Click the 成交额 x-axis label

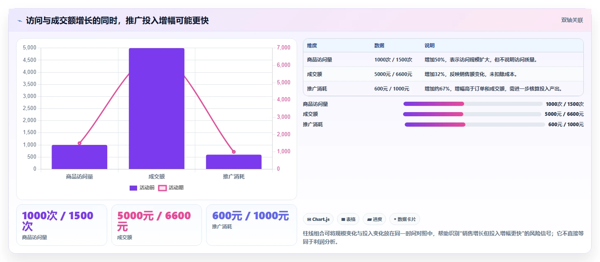point(157,176)
